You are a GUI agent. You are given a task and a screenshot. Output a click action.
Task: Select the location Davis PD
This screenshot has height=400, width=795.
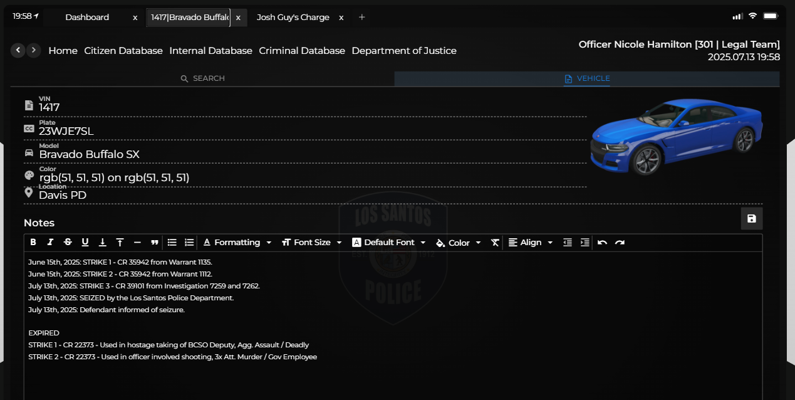[x=63, y=195]
